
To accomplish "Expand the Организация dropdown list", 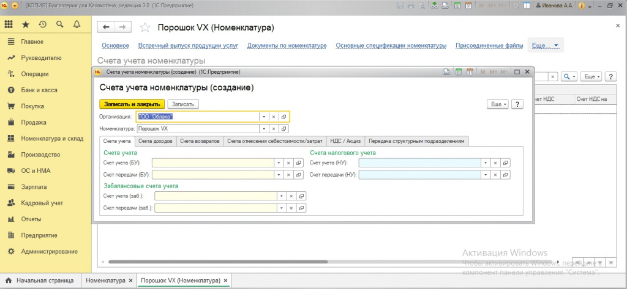I will click(x=264, y=117).
